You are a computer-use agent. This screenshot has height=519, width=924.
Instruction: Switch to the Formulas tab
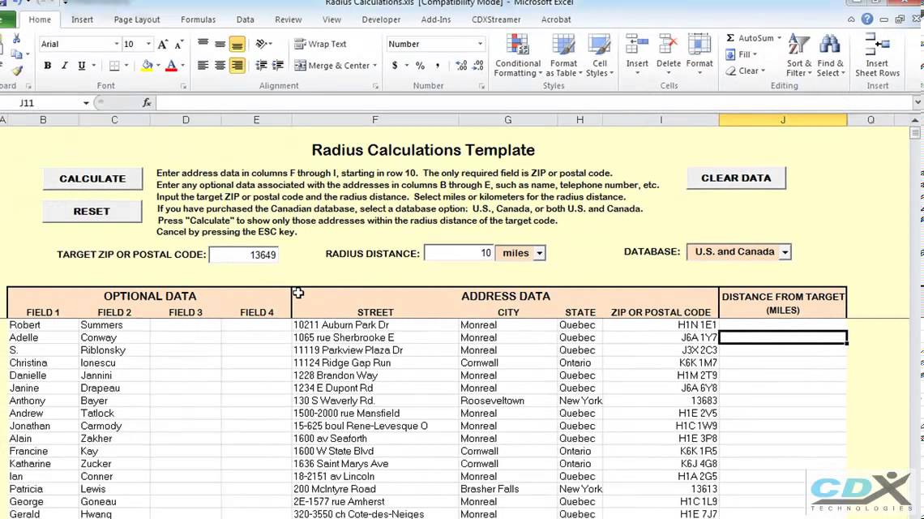(198, 19)
